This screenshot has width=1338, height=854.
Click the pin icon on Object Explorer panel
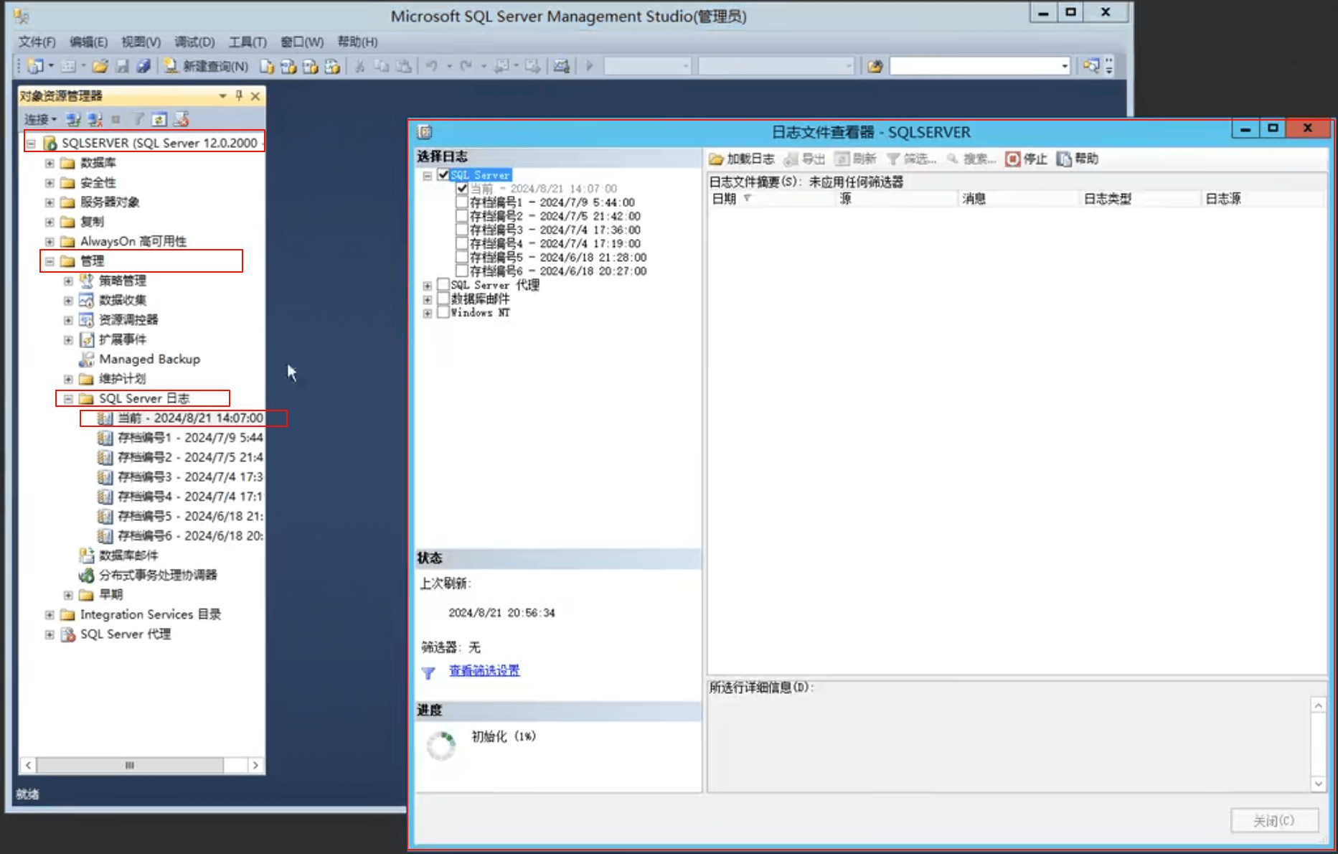239,95
